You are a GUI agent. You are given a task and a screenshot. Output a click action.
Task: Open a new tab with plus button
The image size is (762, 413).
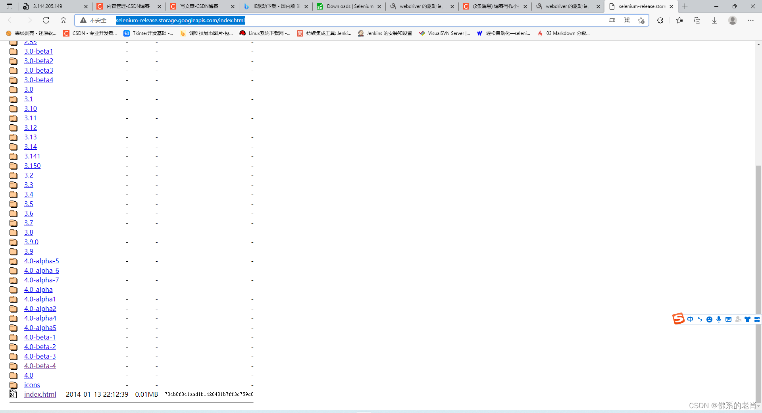tap(685, 6)
